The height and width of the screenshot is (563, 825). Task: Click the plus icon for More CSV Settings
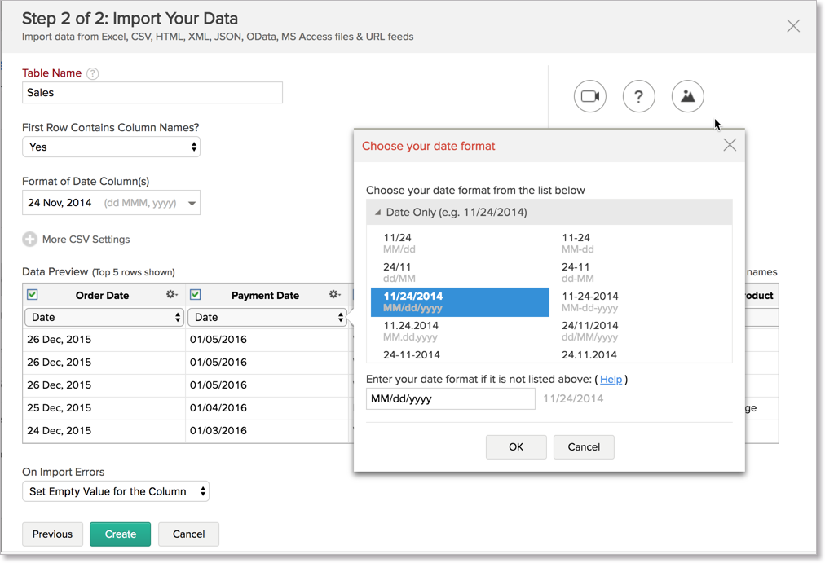pyautogui.click(x=30, y=240)
